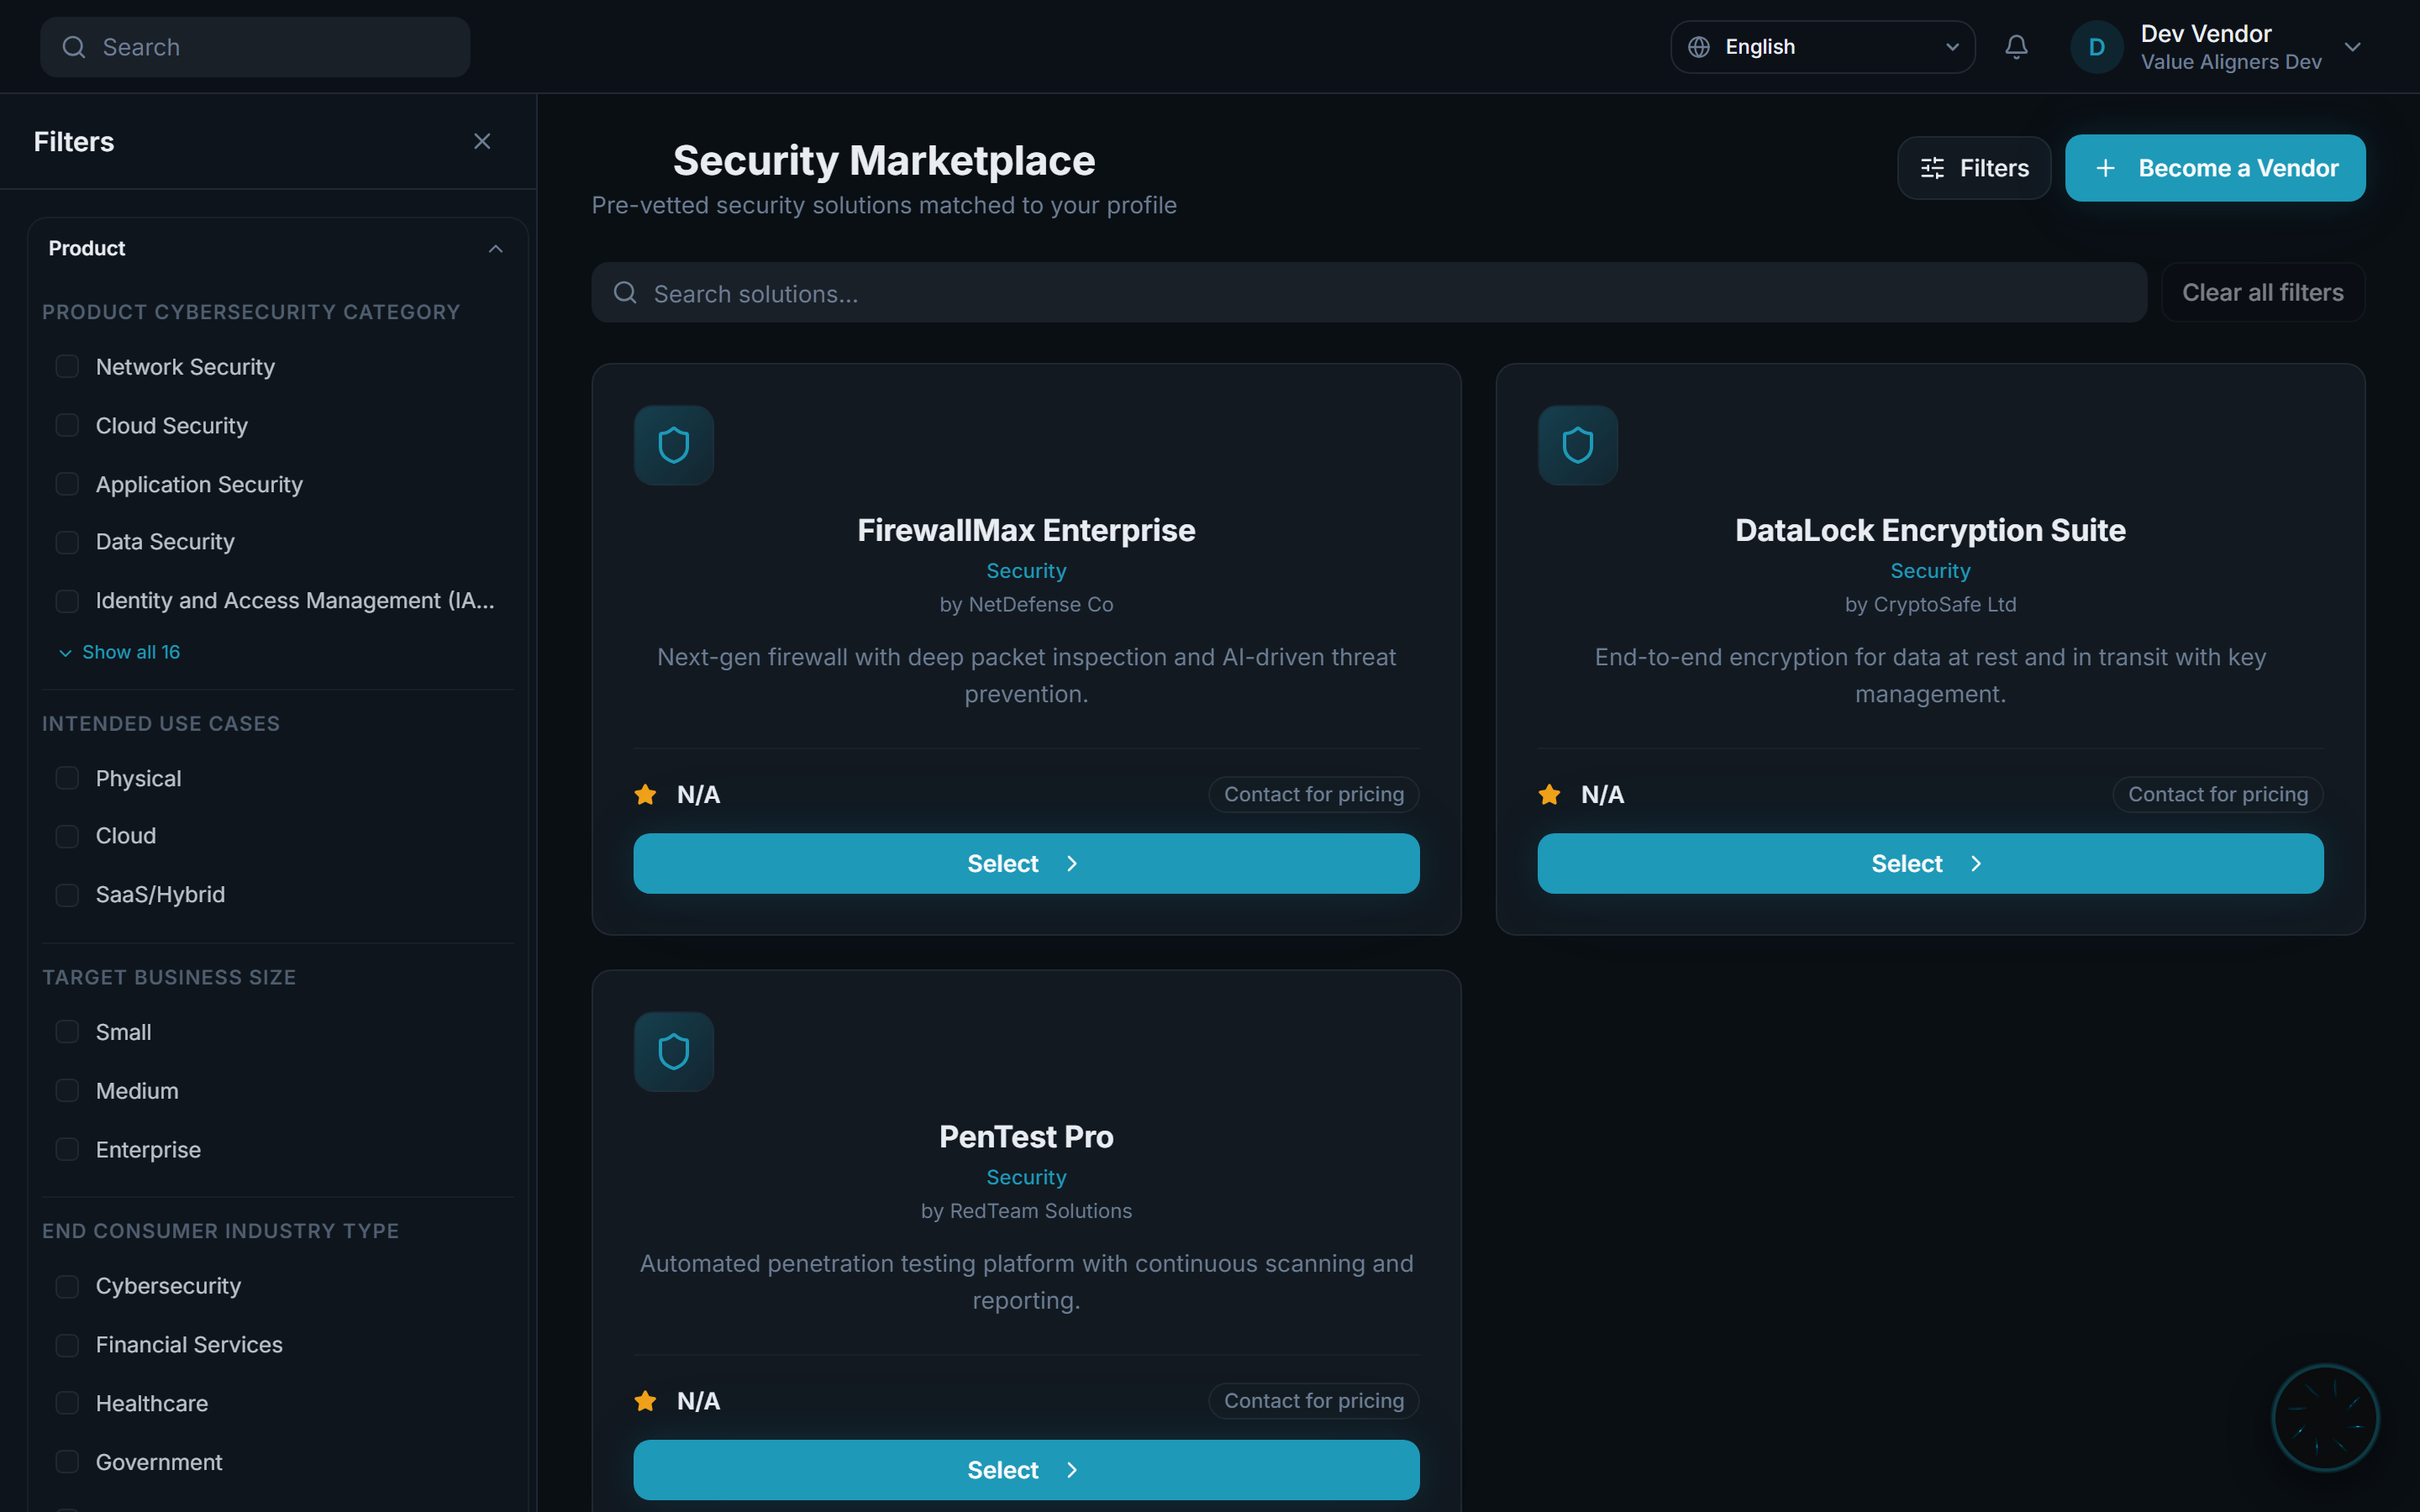This screenshot has height=1512, width=2420.
Task: Select DataLock Encryption Suite
Action: coord(1930,863)
